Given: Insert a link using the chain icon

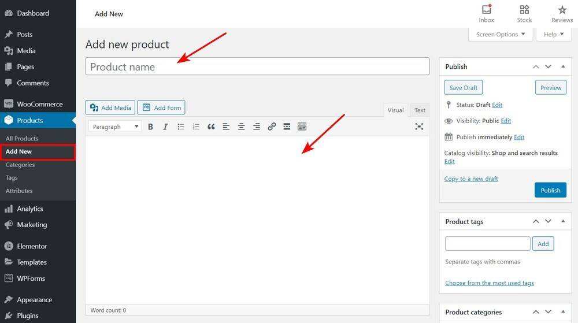Looking at the screenshot, I should pyautogui.click(x=272, y=127).
